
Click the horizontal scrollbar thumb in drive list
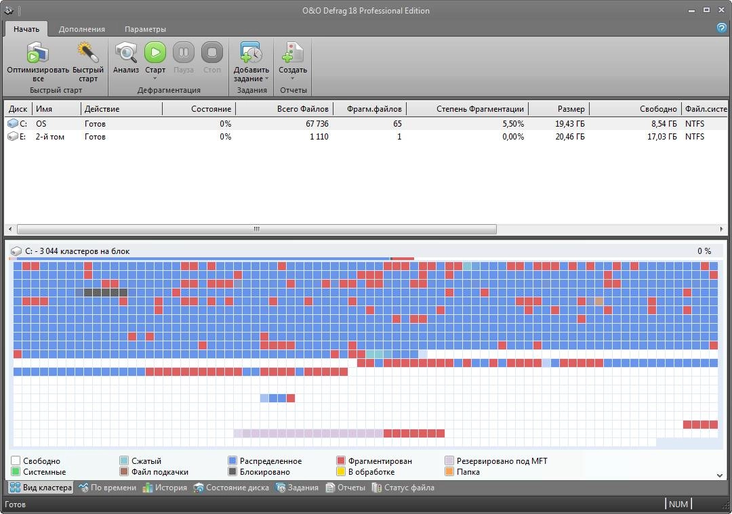click(257, 229)
